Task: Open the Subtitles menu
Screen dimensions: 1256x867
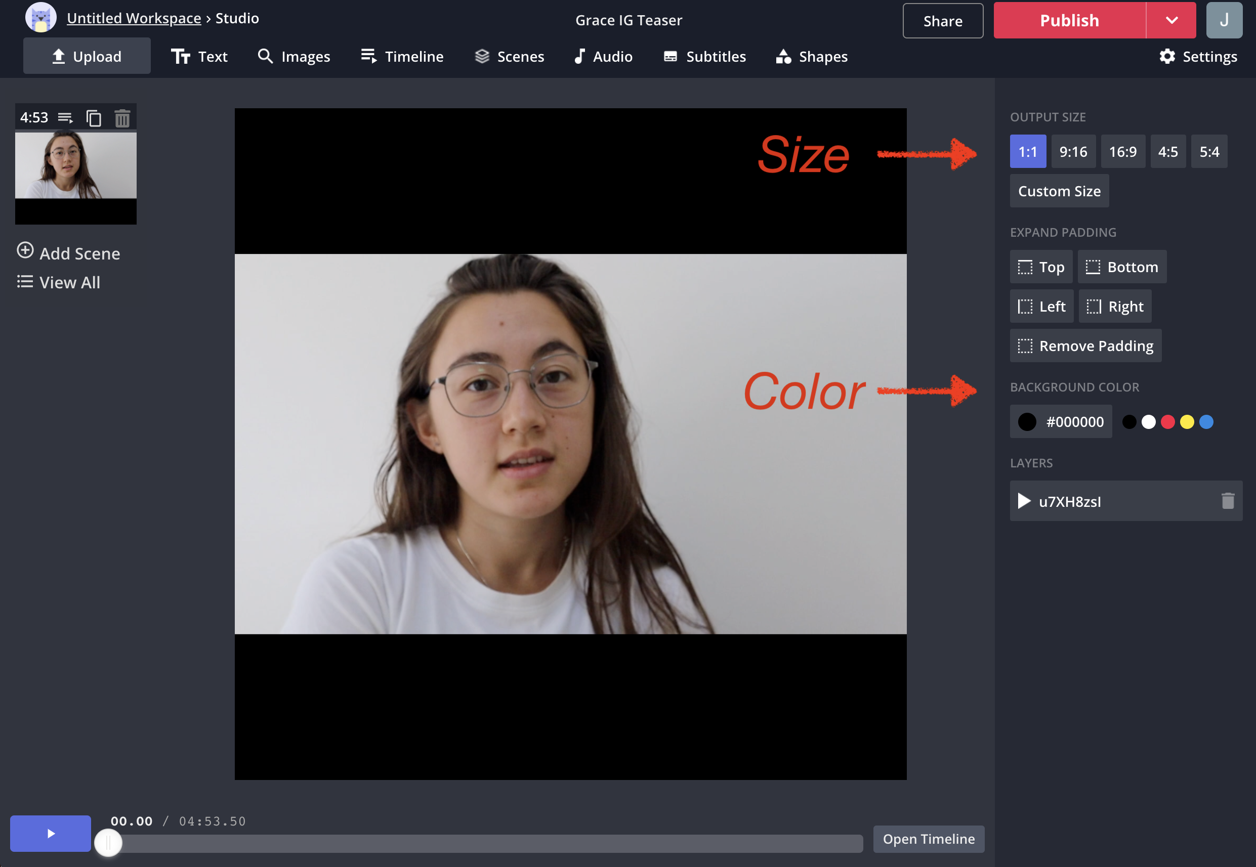Action: coord(704,57)
